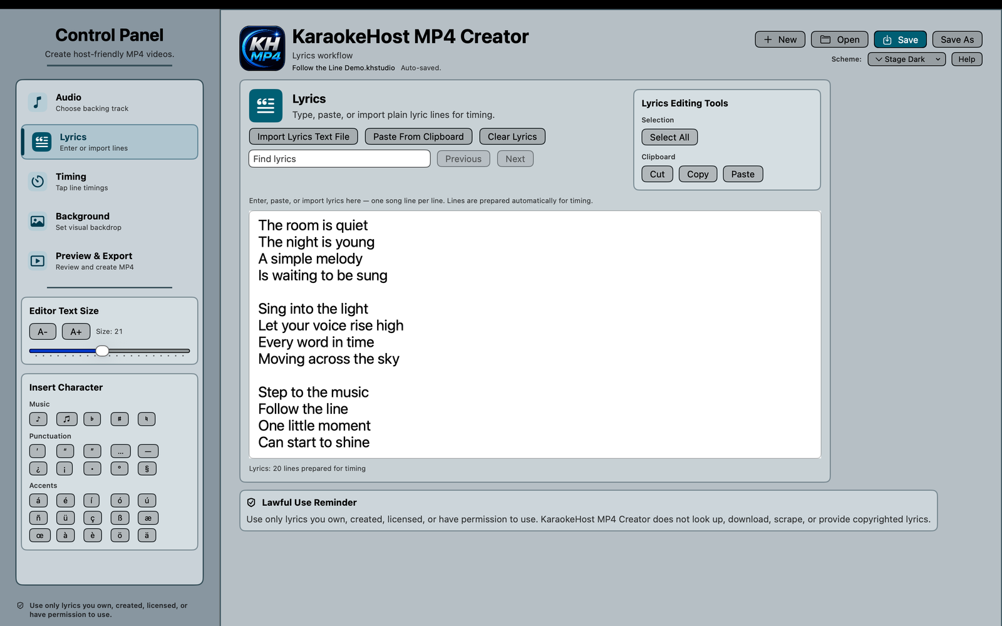The image size is (1002, 626).
Task: Insert the section sign §
Action: click(147, 468)
